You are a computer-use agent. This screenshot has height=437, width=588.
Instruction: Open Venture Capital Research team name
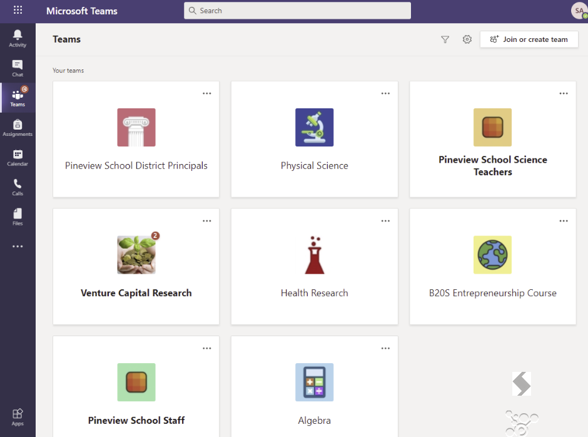point(136,293)
